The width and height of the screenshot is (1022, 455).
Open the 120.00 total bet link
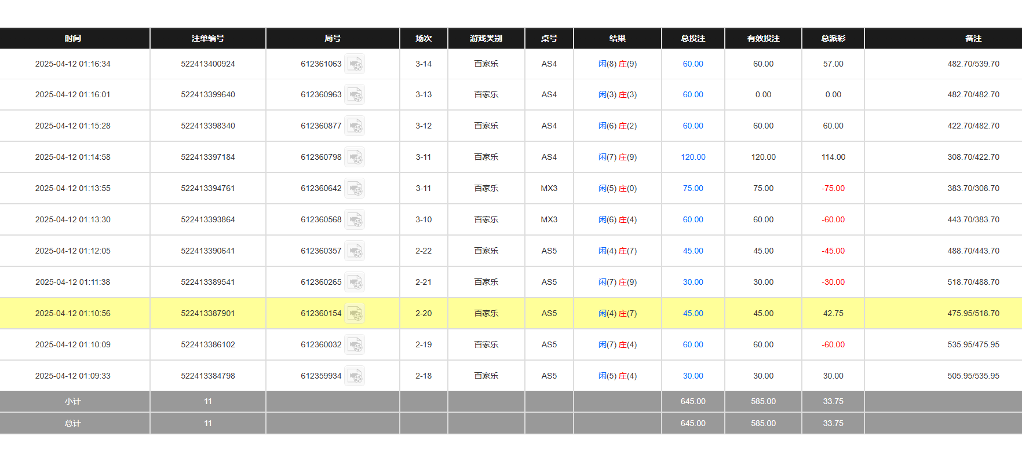point(693,157)
